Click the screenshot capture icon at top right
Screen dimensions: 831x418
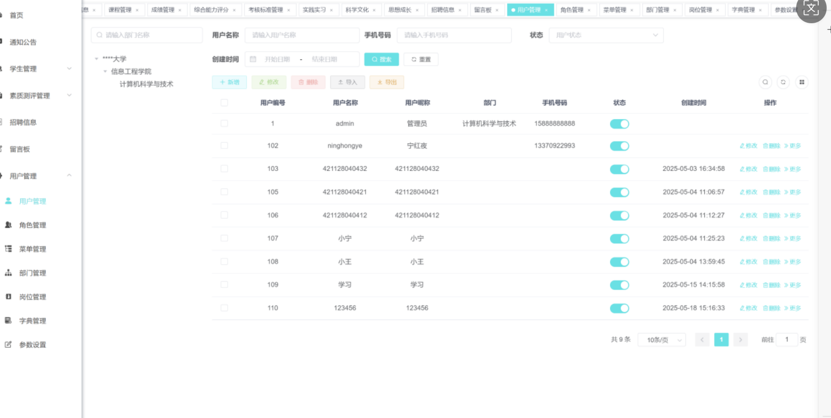(811, 9)
